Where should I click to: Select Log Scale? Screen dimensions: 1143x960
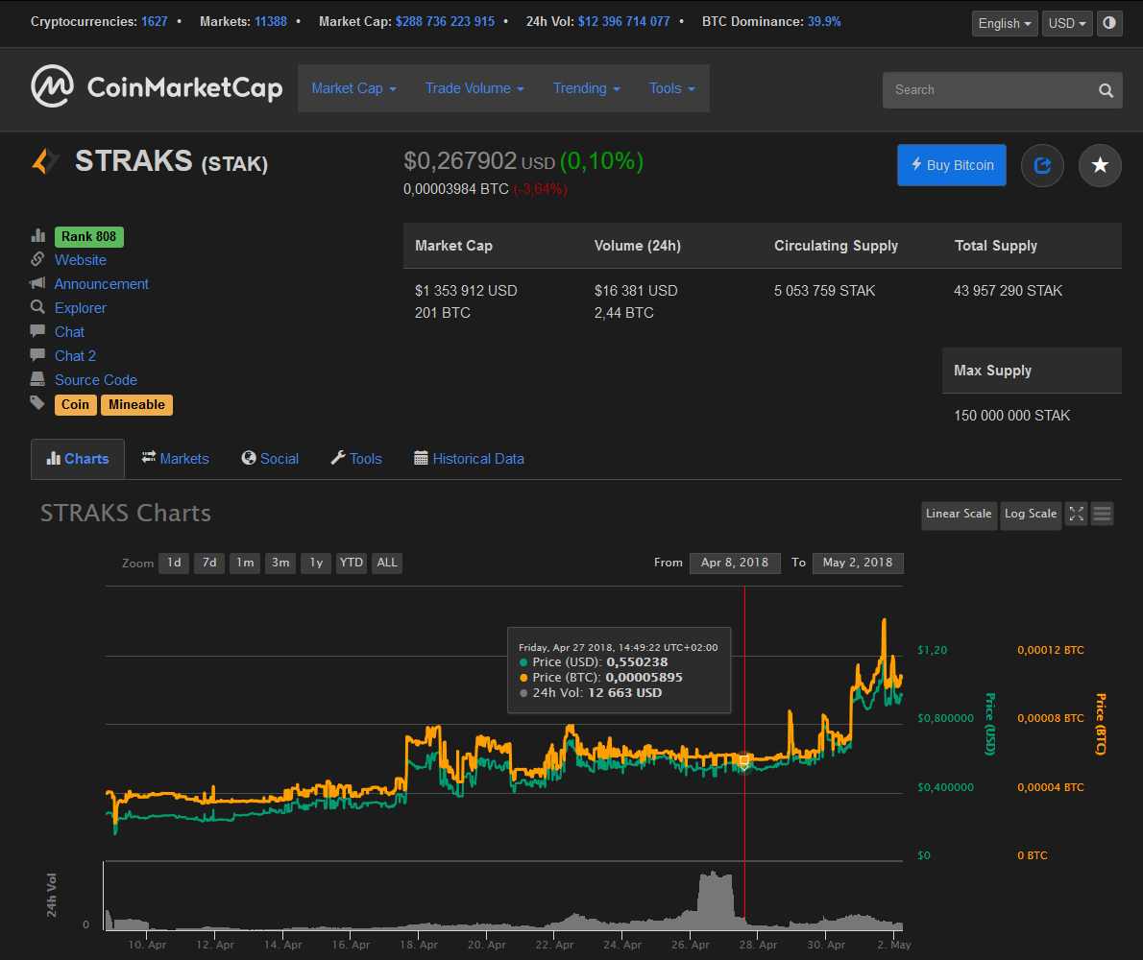pos(1031,514)
